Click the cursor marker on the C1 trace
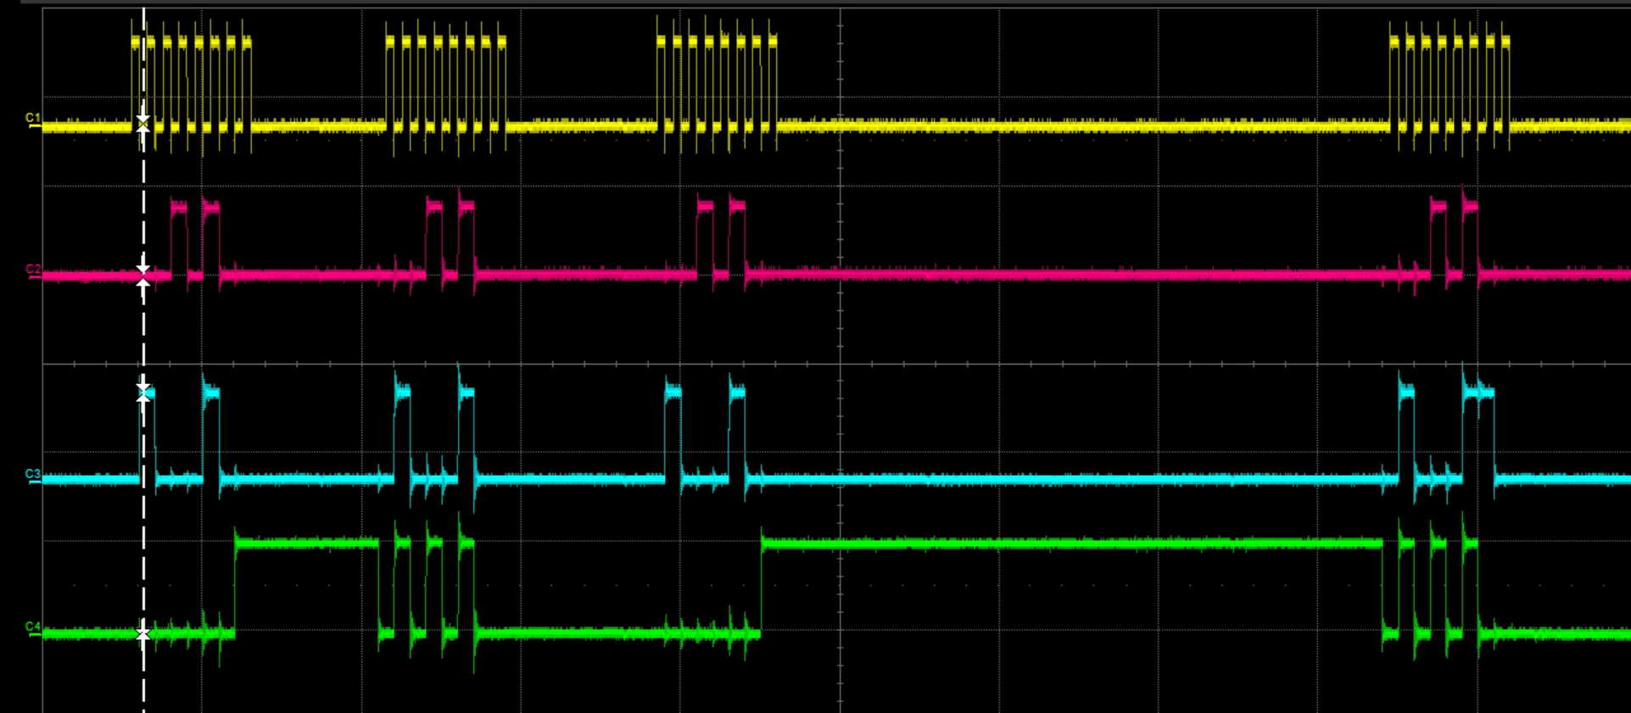Screen dimensions: 1631x713 (143, 124)
